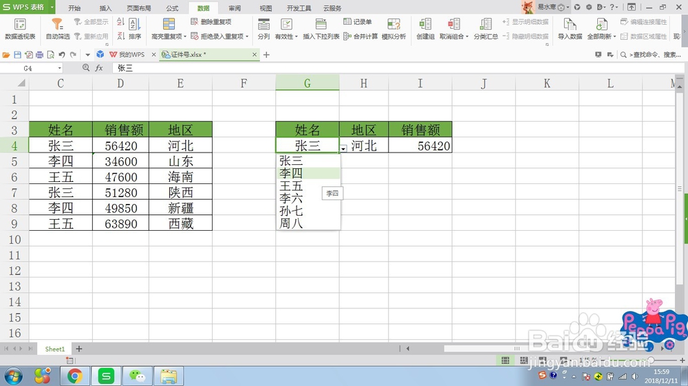
Task: Open the 插入 ribbon tab
Action: coord(105,8)
